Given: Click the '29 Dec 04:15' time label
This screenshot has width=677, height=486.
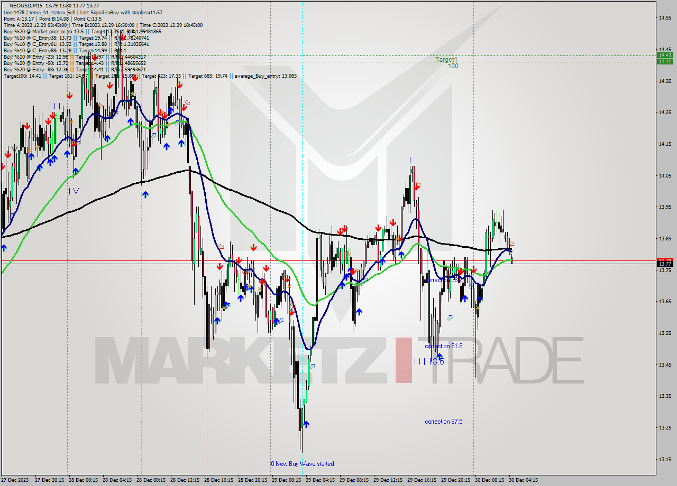Looking at the screenshot, I should 320,480.
